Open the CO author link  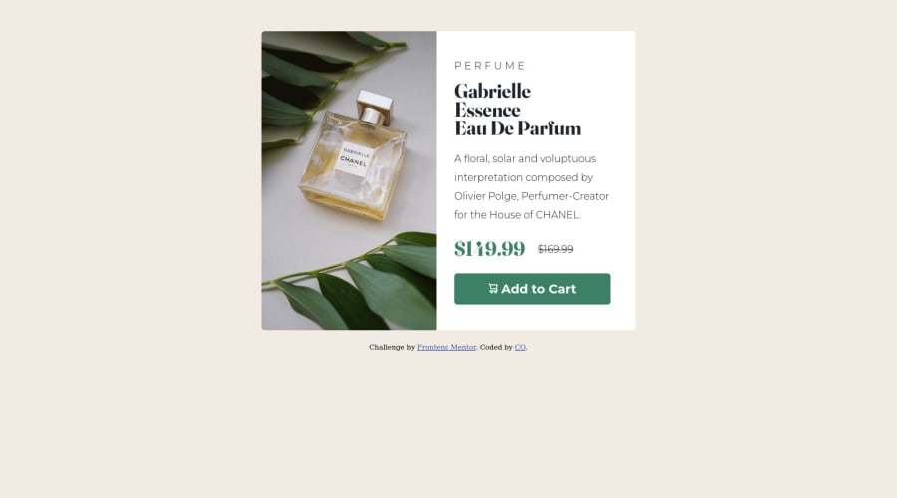[520, 347]
